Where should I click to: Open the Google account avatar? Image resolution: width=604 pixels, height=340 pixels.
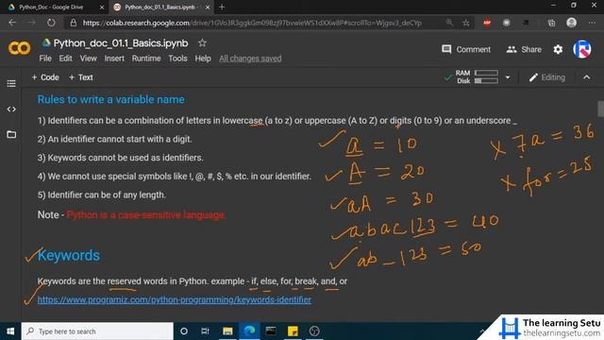(582, 49)
